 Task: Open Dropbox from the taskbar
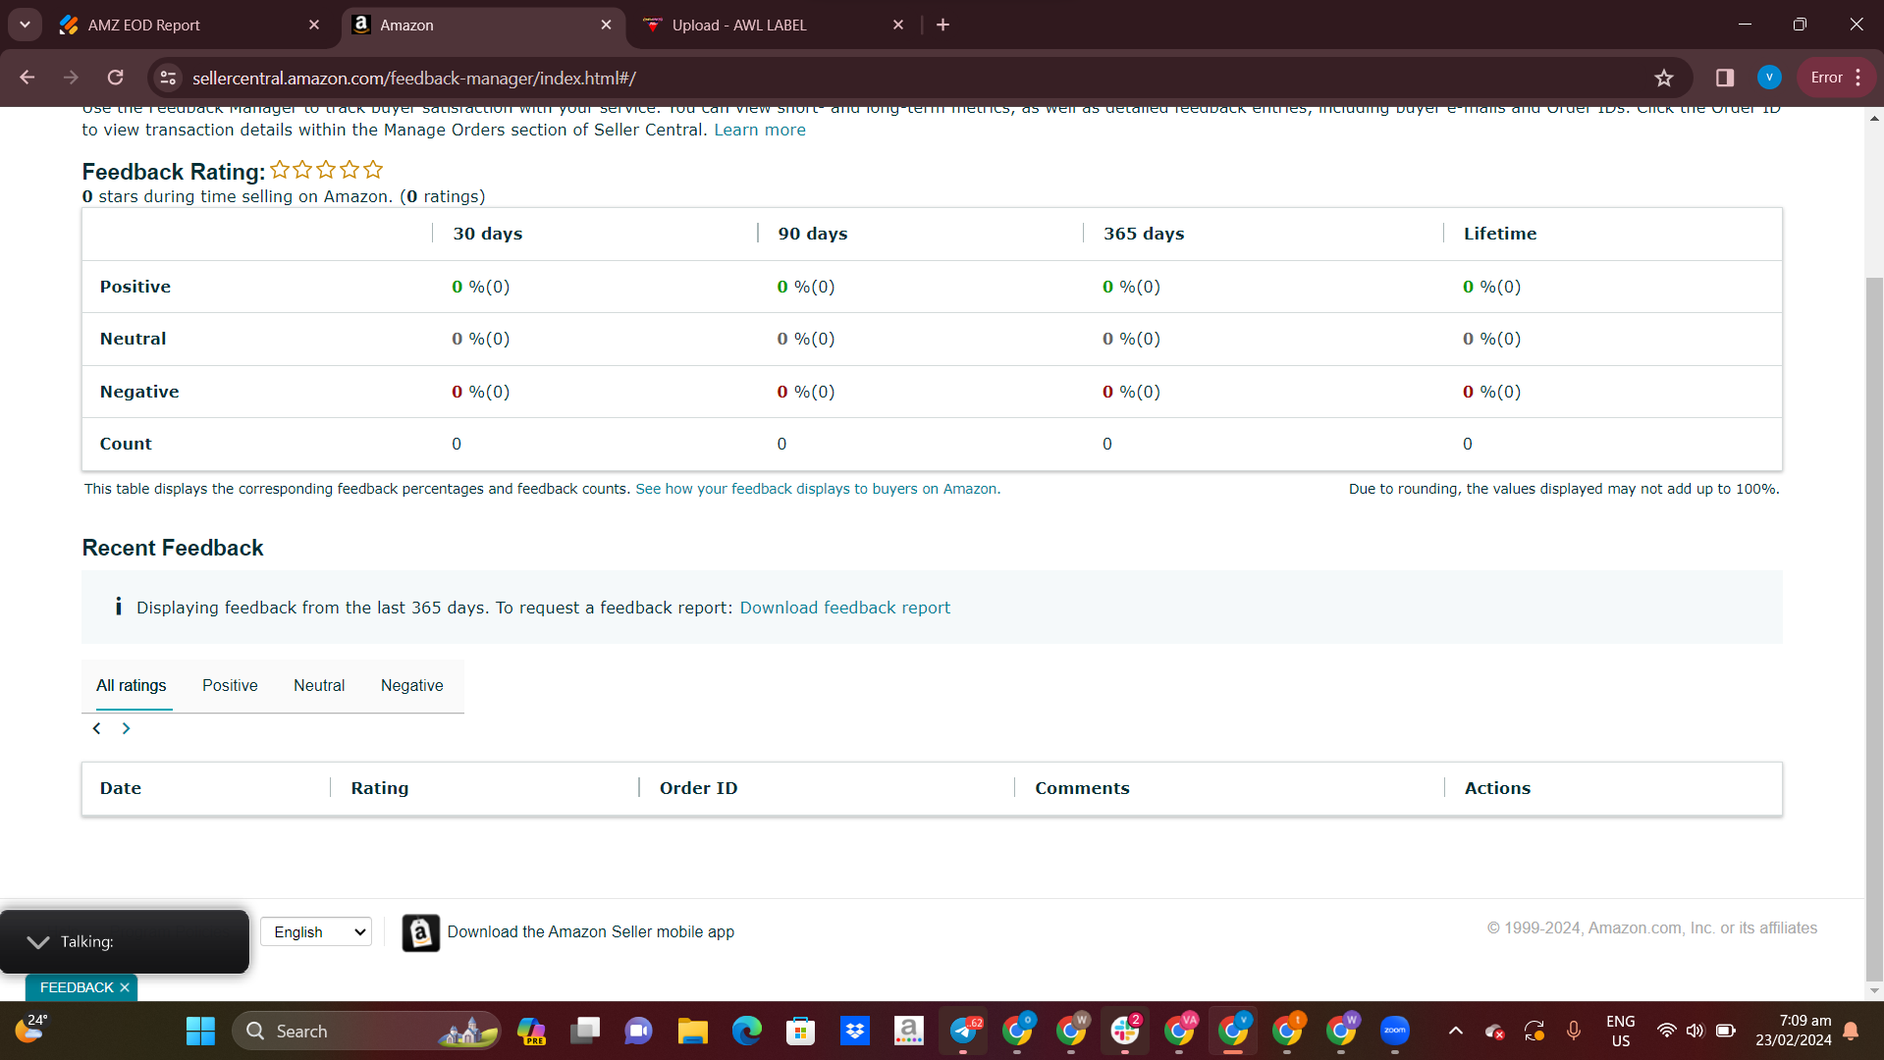click(x=855, y=1031)
